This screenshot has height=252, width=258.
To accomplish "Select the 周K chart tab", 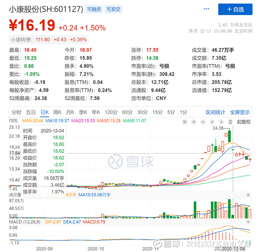I will [57, 112].
